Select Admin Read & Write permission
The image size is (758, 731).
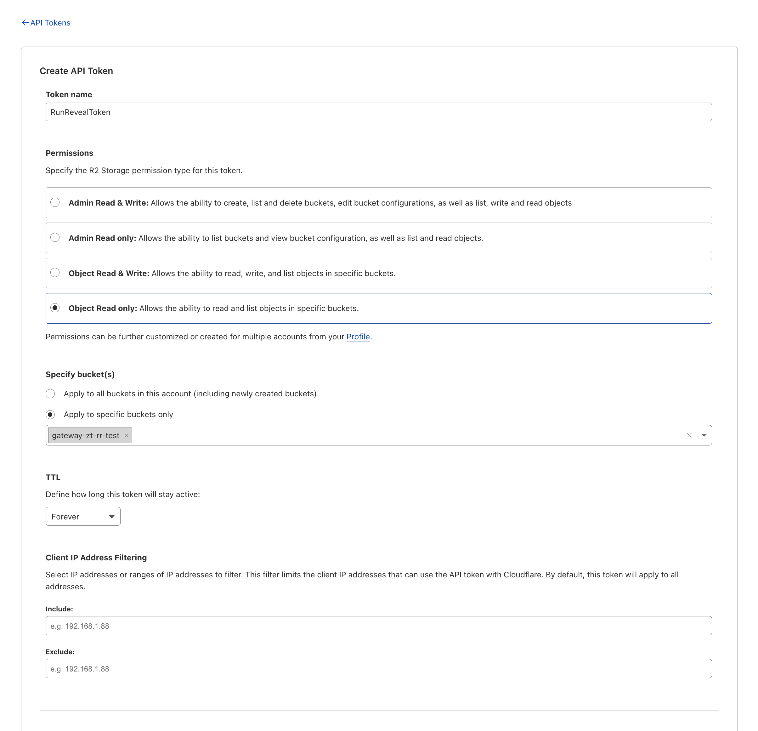[55, 202]
